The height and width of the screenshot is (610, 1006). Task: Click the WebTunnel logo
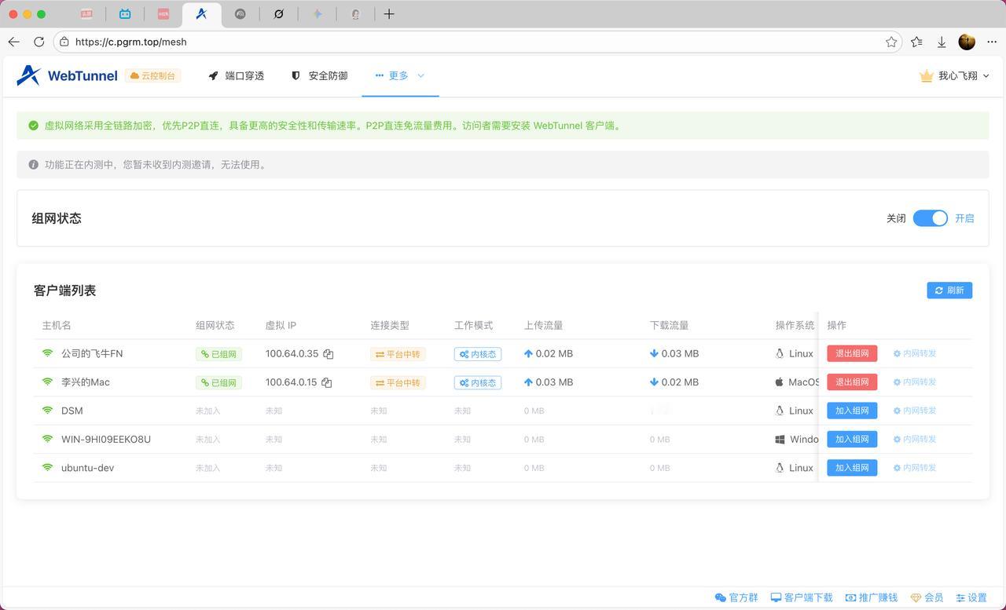coord(68,75)
